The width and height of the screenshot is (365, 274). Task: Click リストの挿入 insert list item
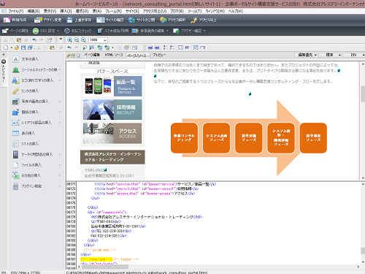click(x=26, y=144)
